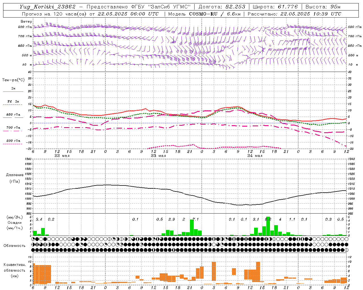Select the 700 гПа temperature legend entry

coord(13,128)
